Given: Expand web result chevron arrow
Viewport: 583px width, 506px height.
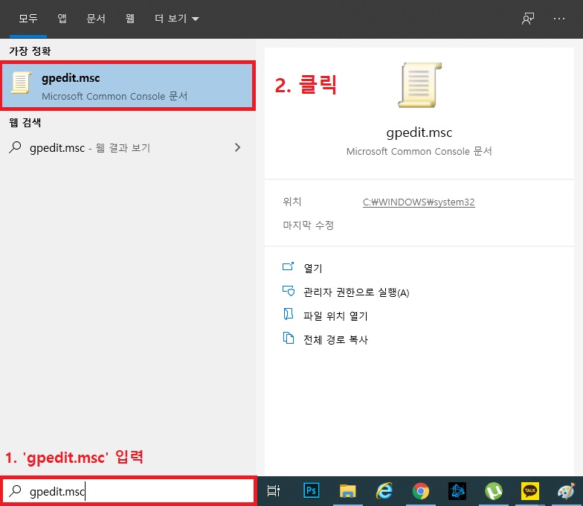Looking at the screenshot, I should click(x=238, y=147).
